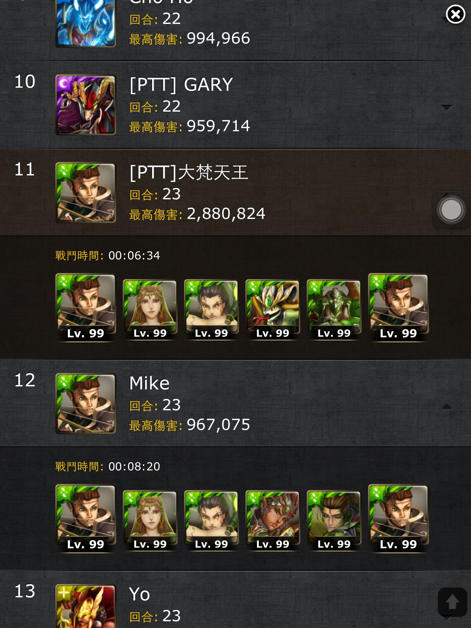Open Mike's leader avatar in rank 12

(86, 404)
